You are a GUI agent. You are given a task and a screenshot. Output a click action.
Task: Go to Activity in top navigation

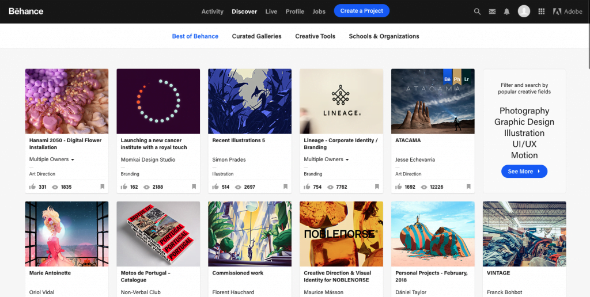click(x=212, y=12)
